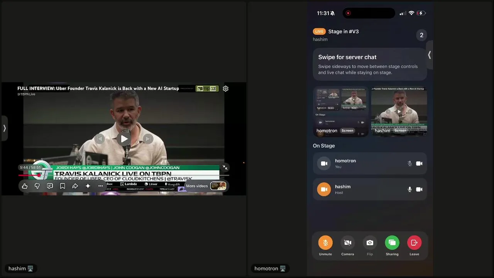Tap the orange LIVE badge

[319, 32]
